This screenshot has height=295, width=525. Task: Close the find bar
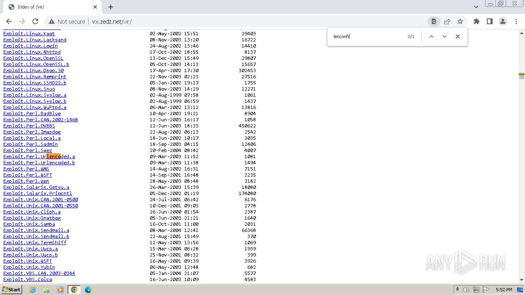(458, 36)
